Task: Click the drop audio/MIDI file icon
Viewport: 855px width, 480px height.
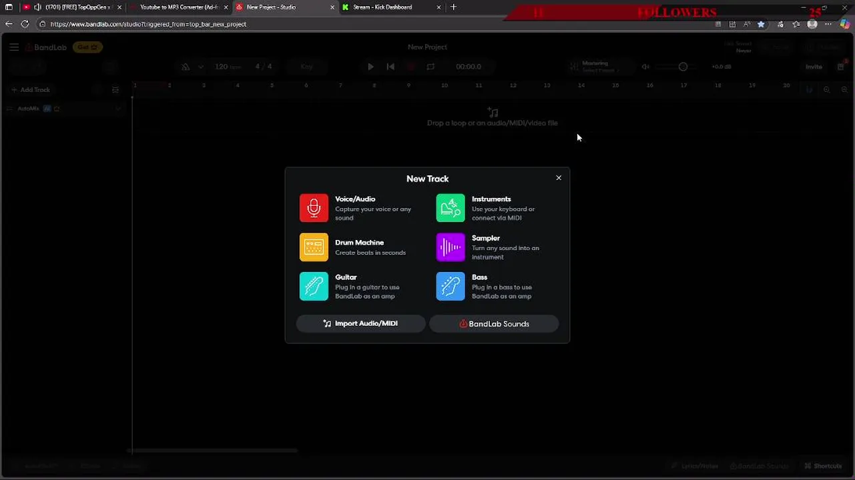Action: (x=493, y=112)
